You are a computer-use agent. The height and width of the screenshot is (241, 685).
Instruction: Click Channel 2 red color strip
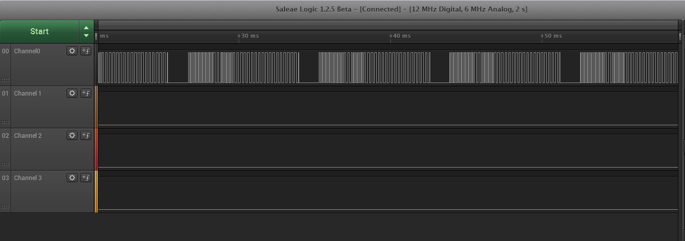point(96,149)
